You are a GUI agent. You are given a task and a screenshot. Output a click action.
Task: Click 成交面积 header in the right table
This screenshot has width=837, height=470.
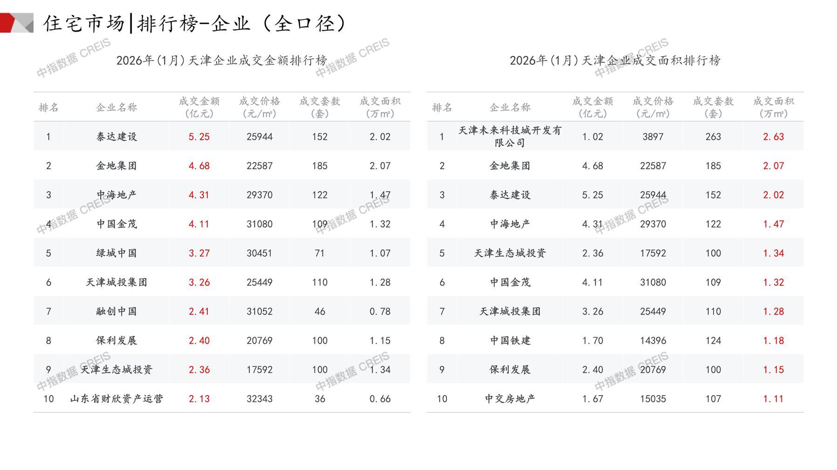(x=773, y=107)
